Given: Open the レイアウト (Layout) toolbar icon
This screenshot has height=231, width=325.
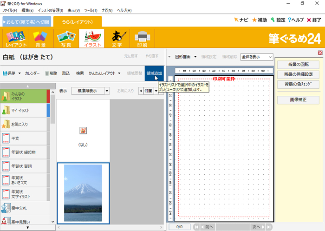Looking at the screenshot, I should (16, 39).
